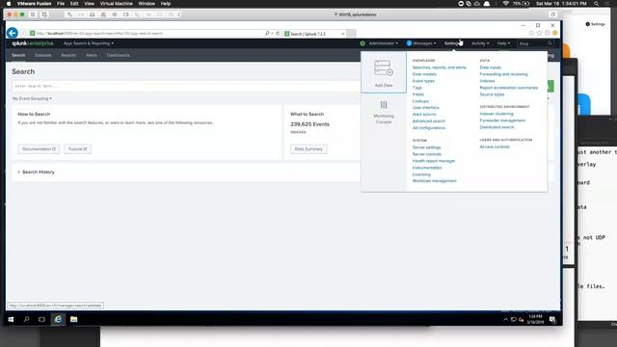Open Windows Start menu

(x=11, y=319)
